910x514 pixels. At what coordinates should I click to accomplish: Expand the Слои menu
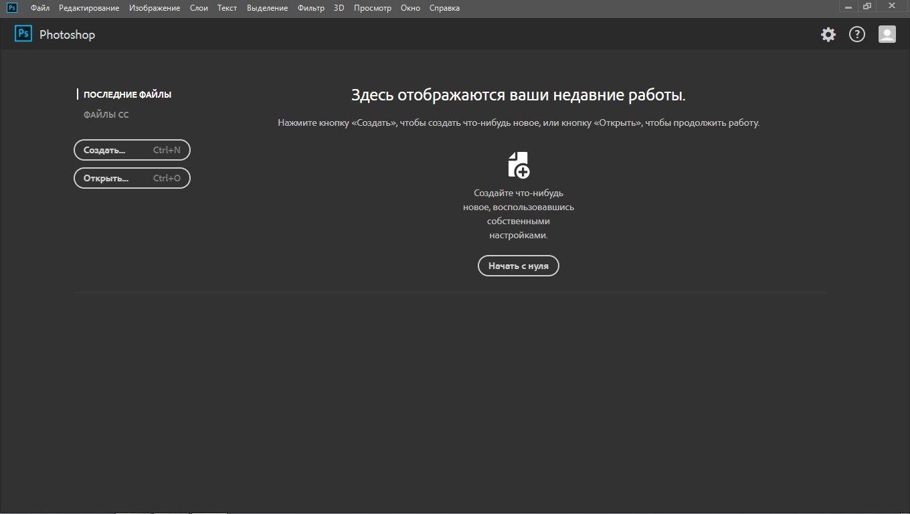pyautogui.click(x=199, y=8)
